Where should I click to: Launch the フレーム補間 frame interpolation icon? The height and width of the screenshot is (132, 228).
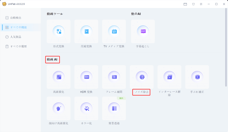[114, 77]
